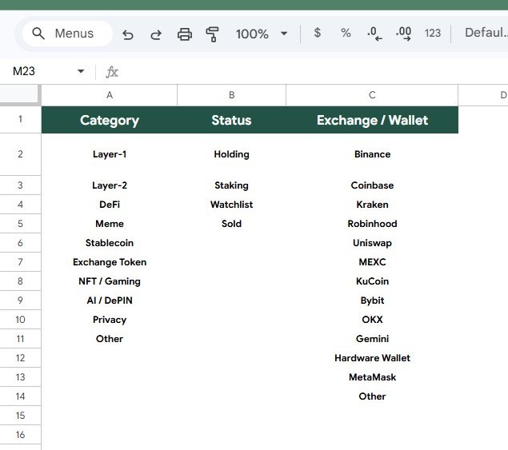
Task: Click the Category header cell
Action: [x=110, y=120]
